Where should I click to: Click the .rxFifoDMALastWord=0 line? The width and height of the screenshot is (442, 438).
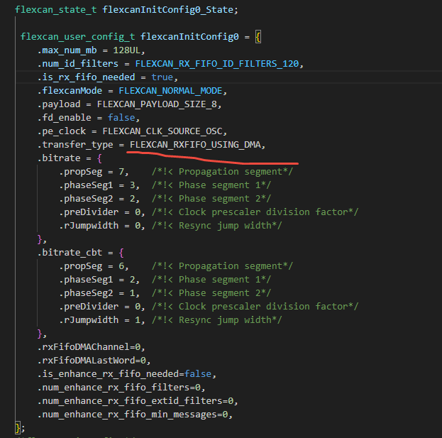[94, 361]
